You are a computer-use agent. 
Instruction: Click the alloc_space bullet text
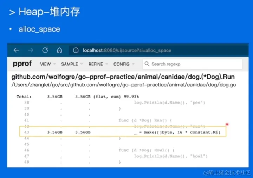point(39,29)
